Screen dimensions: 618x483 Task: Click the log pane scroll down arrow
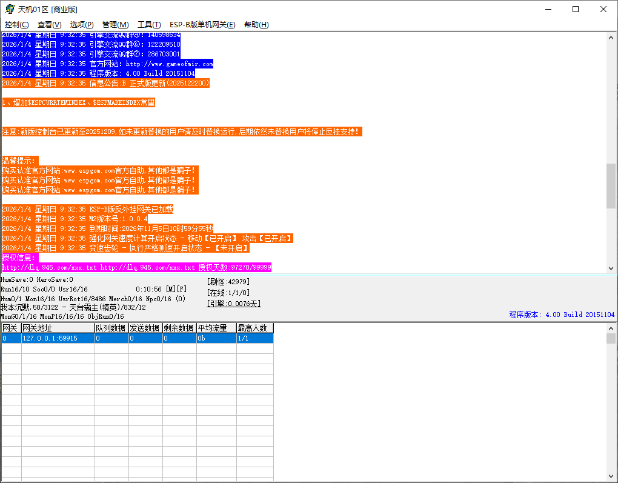point(611,268)
